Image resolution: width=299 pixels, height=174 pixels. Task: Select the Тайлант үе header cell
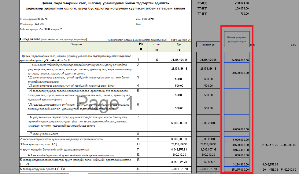point(208,45)
